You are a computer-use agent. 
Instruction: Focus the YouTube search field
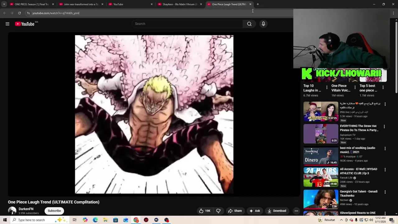pos(187,24)
